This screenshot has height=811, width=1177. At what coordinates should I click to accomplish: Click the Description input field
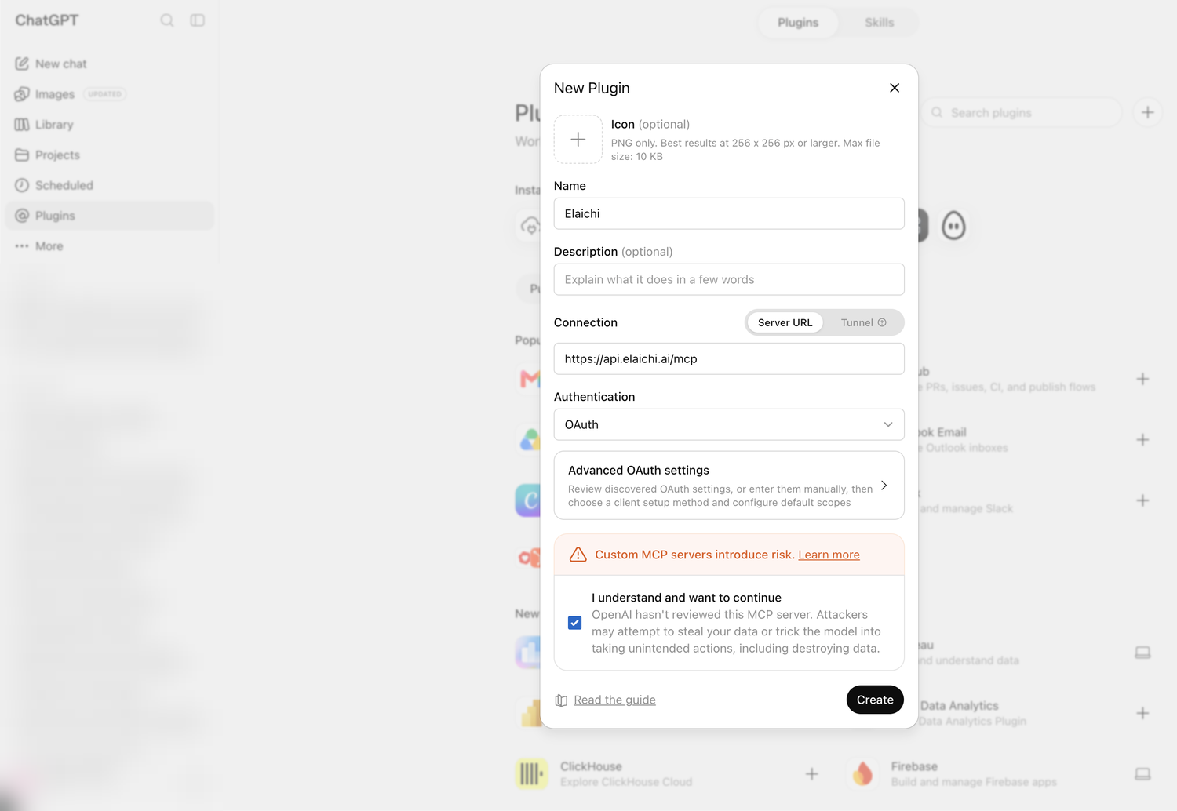[729, 279]
